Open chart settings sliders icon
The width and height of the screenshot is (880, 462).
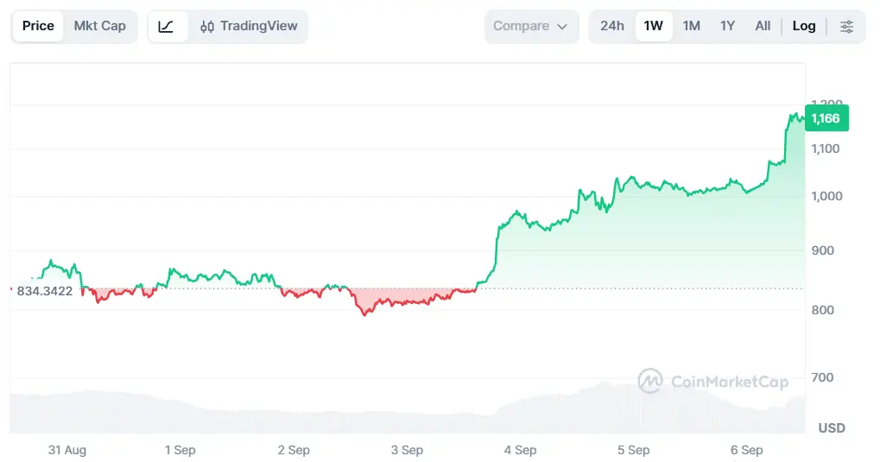coord(846,27)
